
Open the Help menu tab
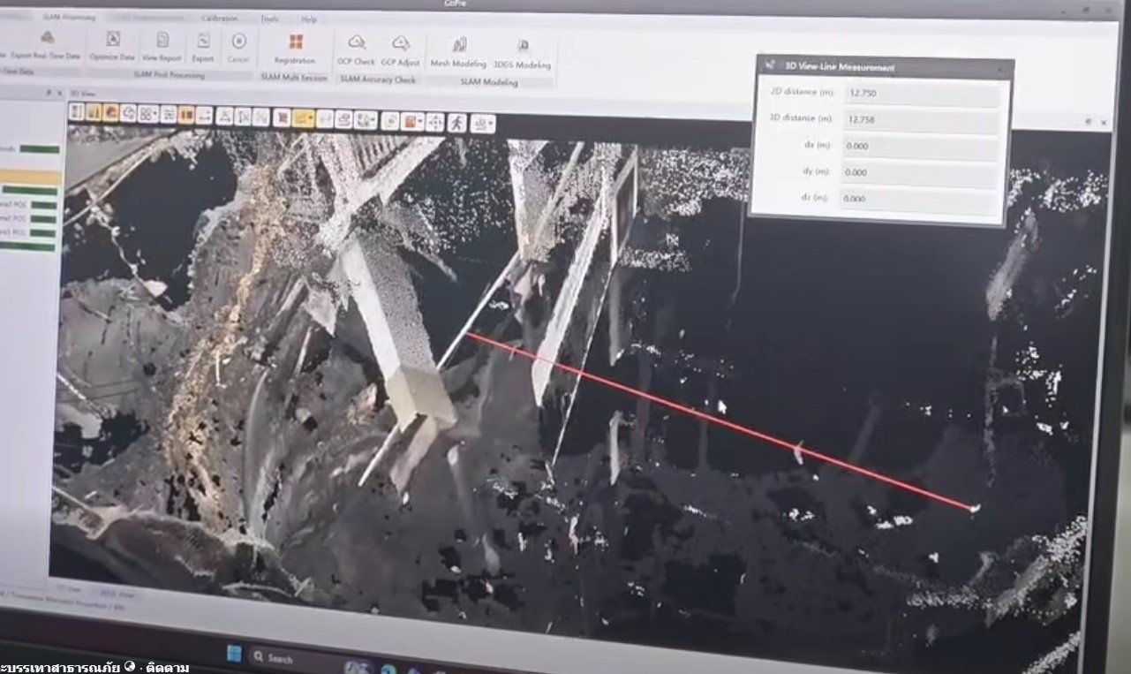(x=309, y=19)
